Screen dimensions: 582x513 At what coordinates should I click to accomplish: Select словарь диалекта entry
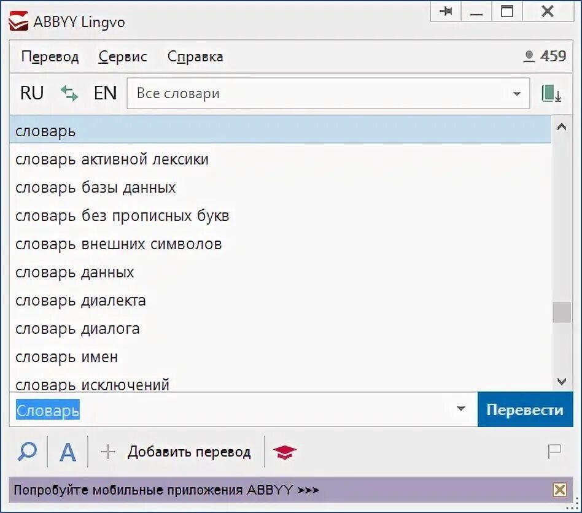[281, 300]
